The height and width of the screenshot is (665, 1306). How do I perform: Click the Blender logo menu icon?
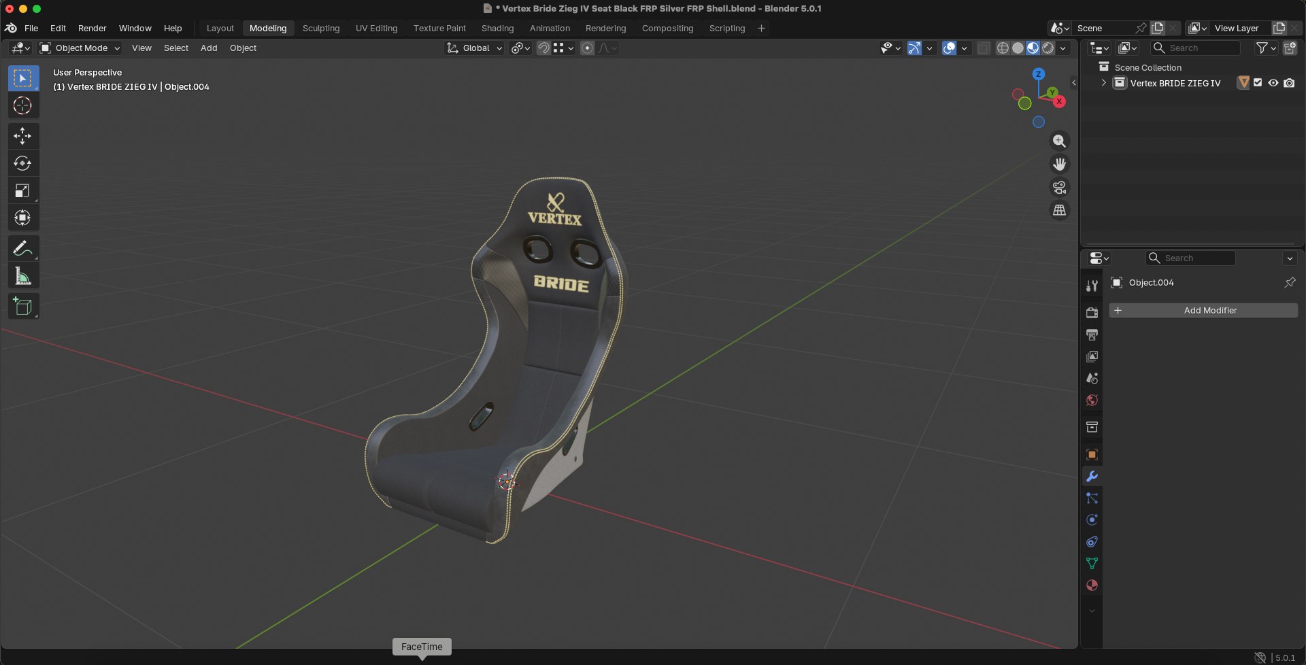click(11, 28)
